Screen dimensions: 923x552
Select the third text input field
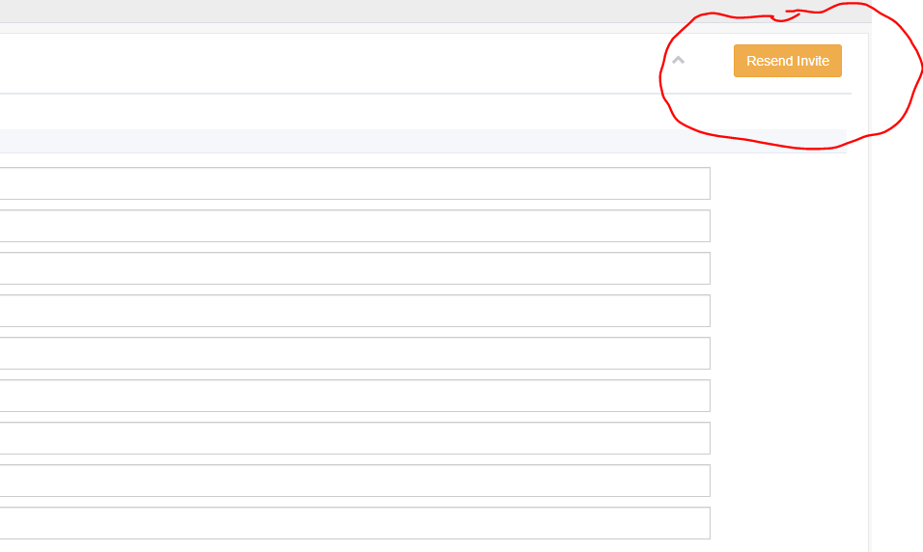click(x=354, y=268)
